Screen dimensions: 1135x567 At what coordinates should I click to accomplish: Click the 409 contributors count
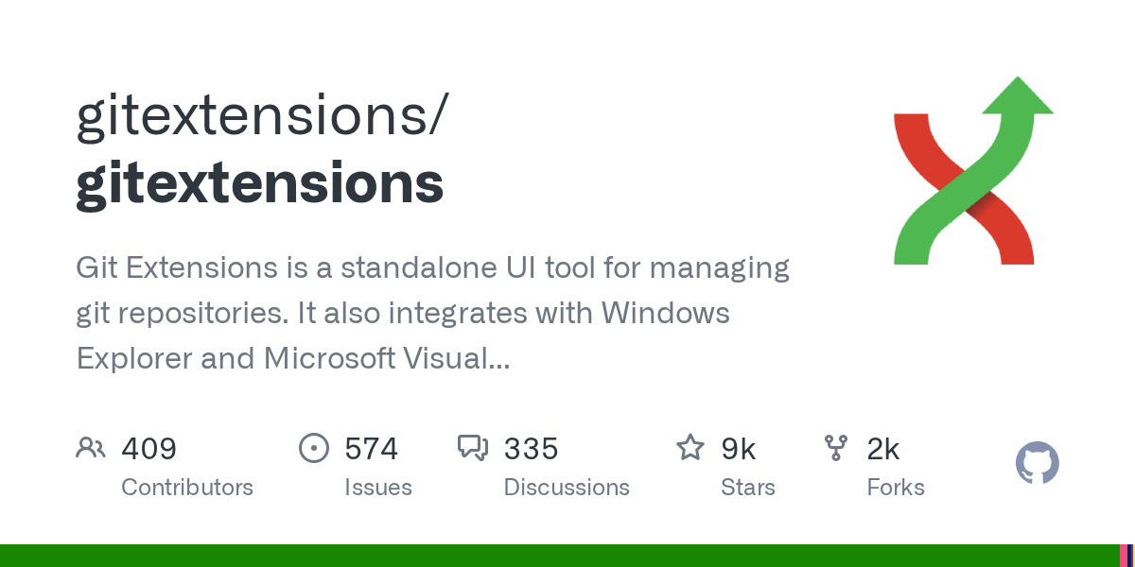(149, 449)
